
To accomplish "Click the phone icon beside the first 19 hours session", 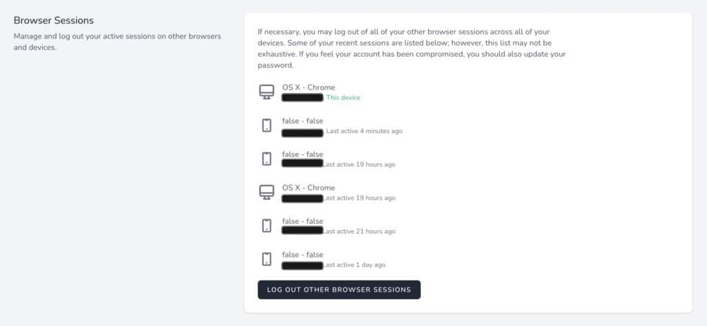I will pos(267,159).
